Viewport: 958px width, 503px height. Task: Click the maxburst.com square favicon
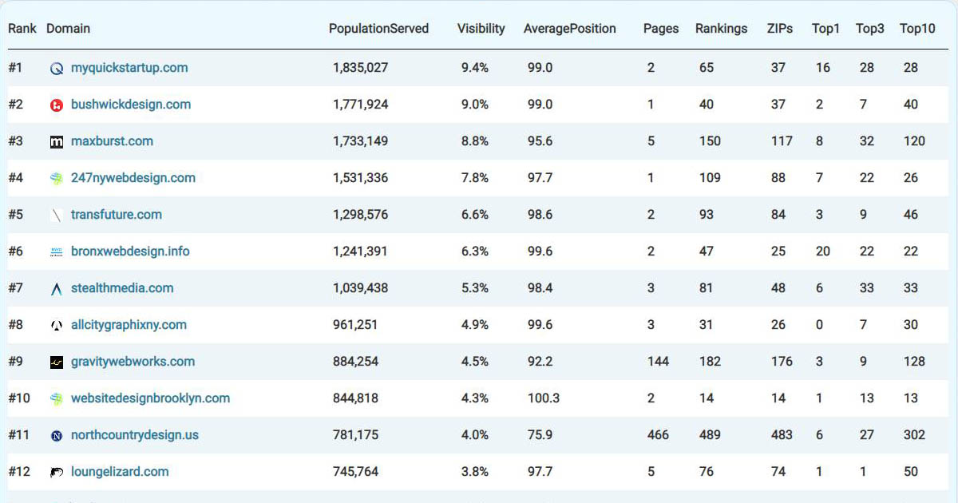[56, 141]
